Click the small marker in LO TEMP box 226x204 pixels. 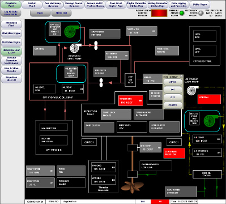[x=219, y=139]
